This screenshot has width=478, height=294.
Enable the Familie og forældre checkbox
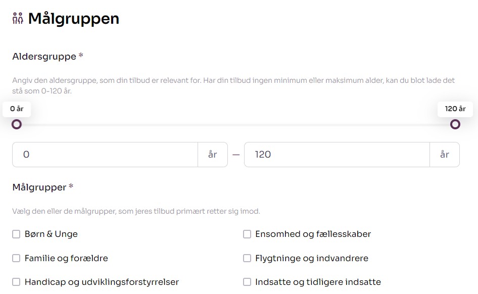(17, 258)
